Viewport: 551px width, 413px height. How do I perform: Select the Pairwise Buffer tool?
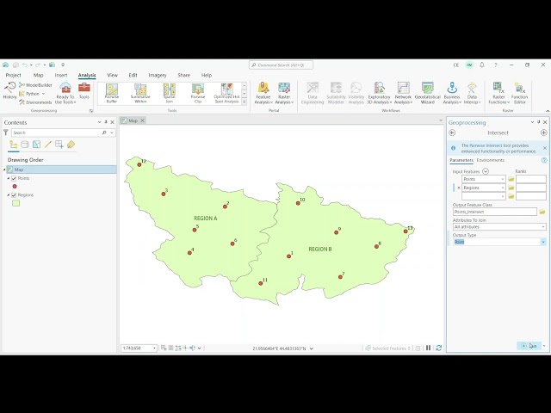pyautogui.click(x=112, y=94)
